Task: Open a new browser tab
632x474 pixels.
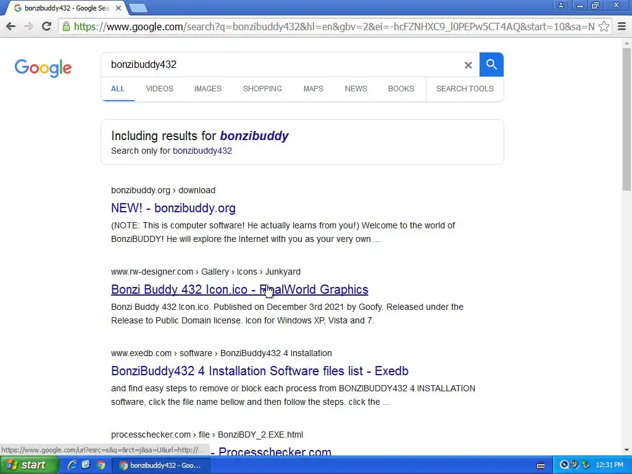Action: [x=138, y=8]
